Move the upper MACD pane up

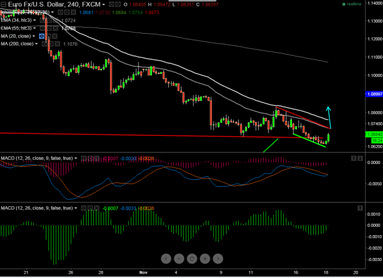click(354, 159)
